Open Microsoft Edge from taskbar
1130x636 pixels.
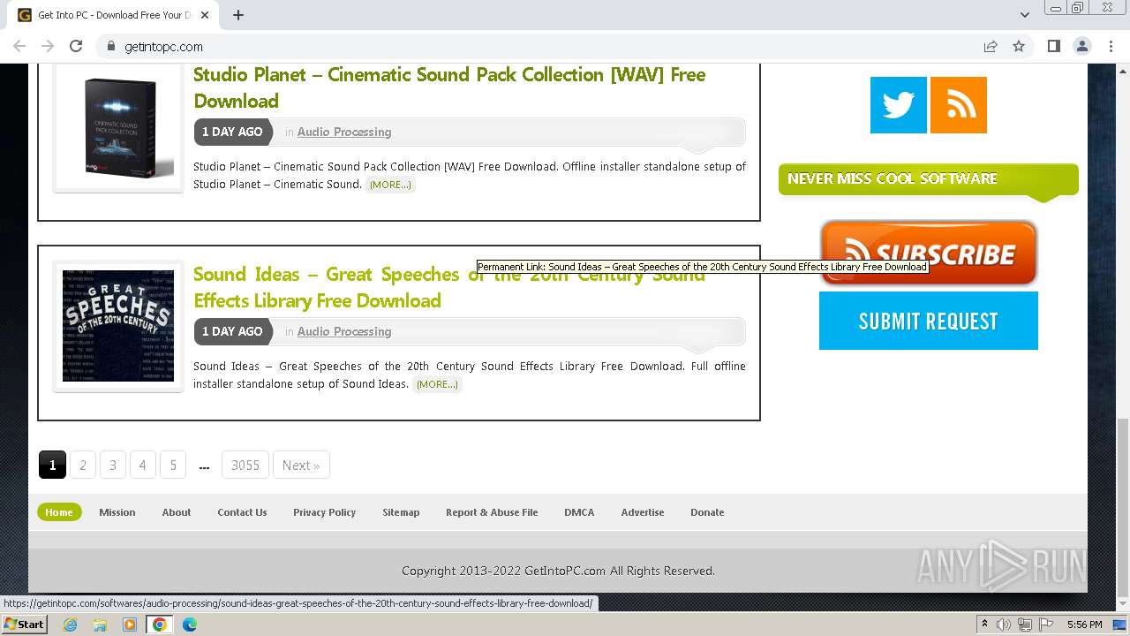[190, 625]
